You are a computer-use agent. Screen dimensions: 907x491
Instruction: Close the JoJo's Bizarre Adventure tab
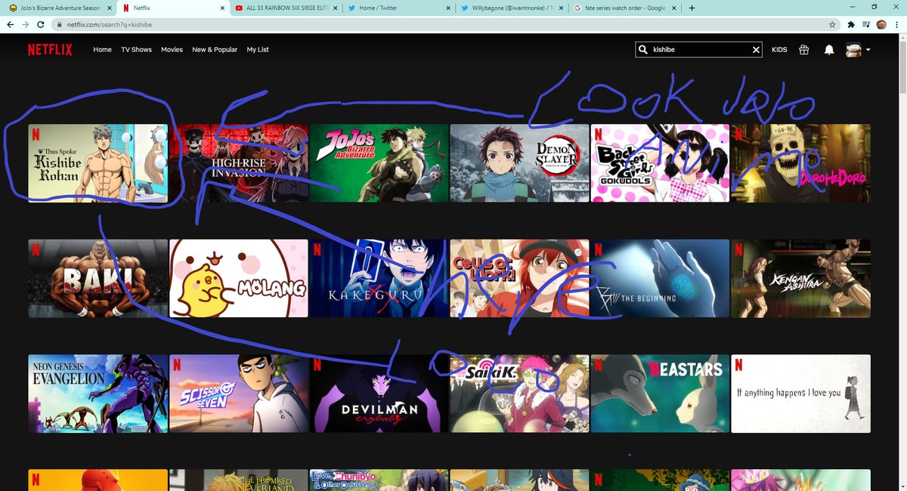(108, 8)
